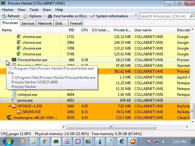Screen dimensions: 195x146
Task: Open Nickelodeon game taskbar button
Action: pyautogui.click(x=133, y=141)
